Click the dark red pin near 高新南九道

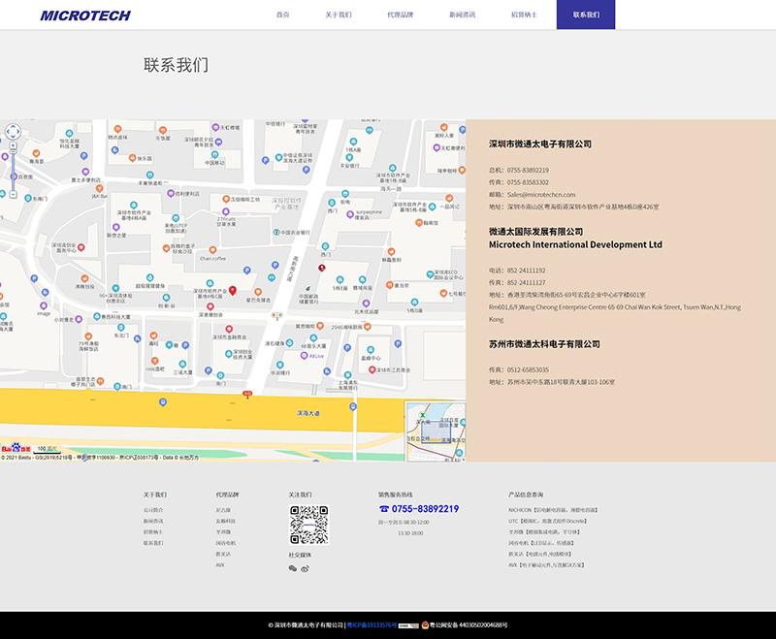pyautogui.click(x=322, y=268)
